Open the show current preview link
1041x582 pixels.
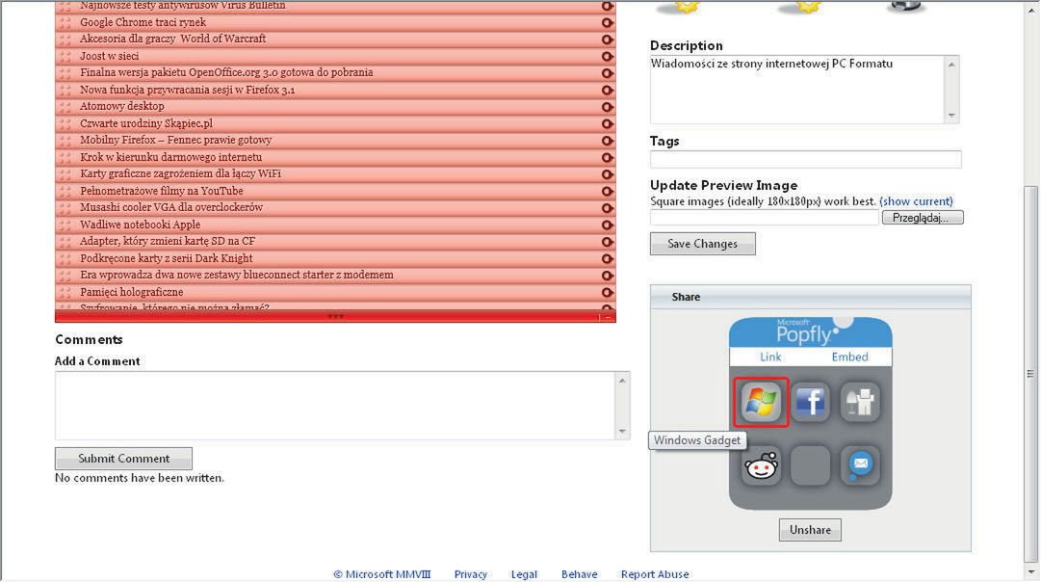(x=916, y=201)
